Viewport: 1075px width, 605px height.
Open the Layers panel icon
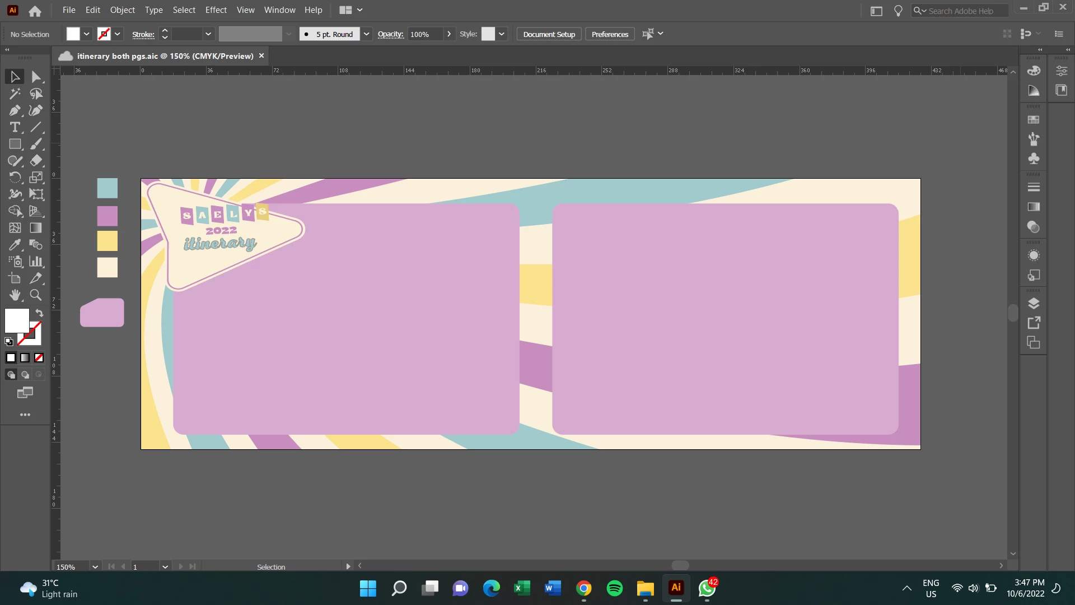tap(1034, 303)
